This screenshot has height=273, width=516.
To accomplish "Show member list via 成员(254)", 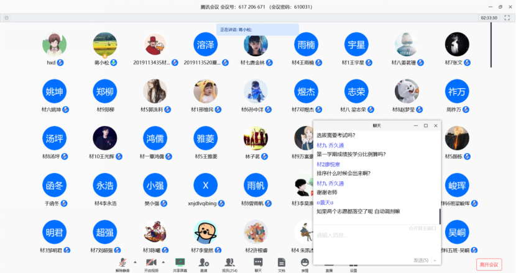I will point(229,262).
